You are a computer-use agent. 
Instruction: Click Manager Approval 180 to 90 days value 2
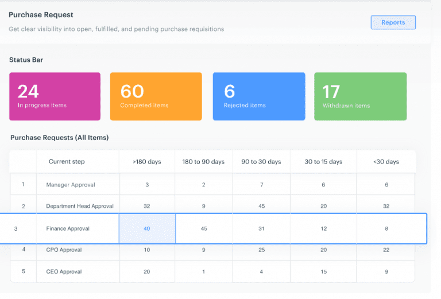204,185
